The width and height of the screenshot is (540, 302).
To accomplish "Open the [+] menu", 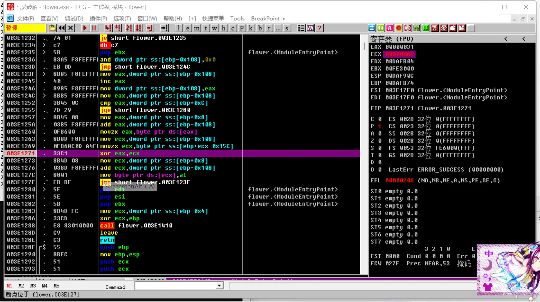I will [192, 19].
